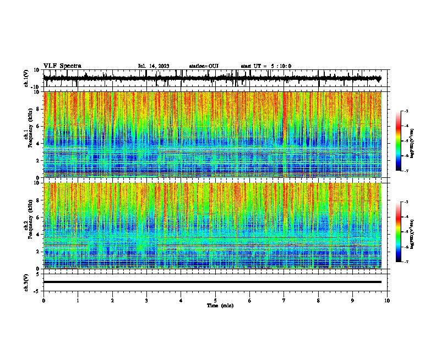
Task: Click the "8" kHz tick on ch.1 frequency axis
Action: coord(38,109)
